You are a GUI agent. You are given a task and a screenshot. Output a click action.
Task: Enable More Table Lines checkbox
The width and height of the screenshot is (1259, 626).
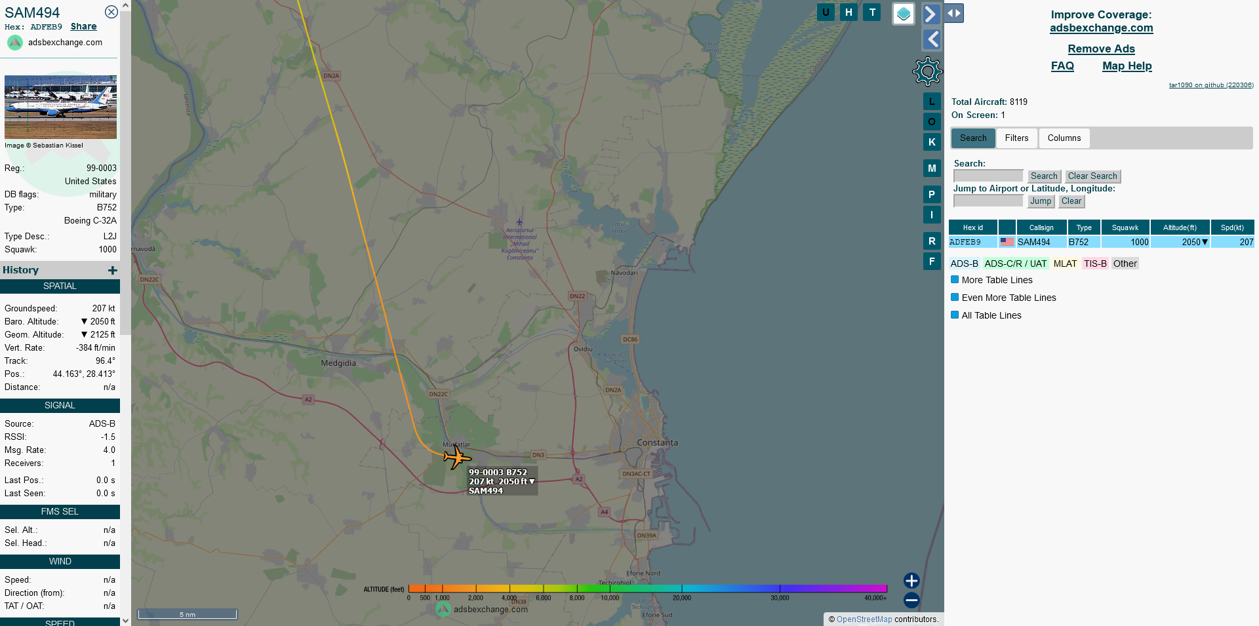955,280
